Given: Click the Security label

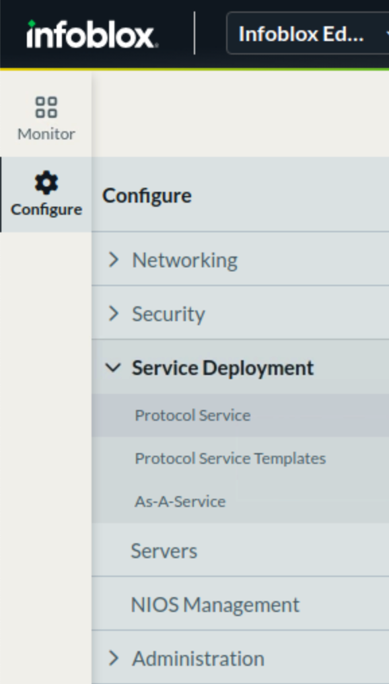Looking at the screenshot, I should pos(168,314).
